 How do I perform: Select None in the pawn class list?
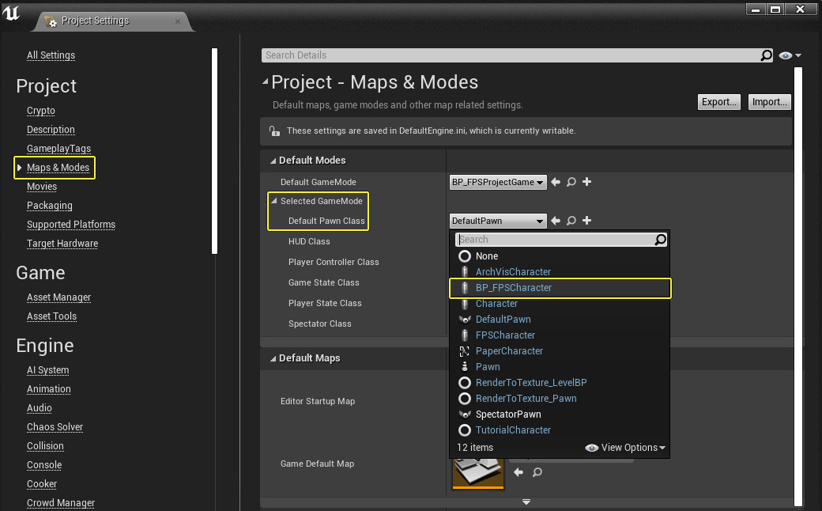pyautogui.click(x=487, y=256)
